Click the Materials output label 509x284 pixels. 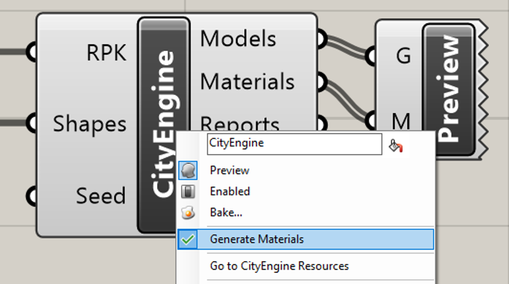click(x=247, y=81)
